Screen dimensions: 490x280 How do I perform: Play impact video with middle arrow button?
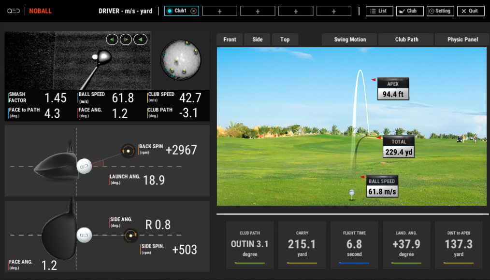tap(126, 39)
